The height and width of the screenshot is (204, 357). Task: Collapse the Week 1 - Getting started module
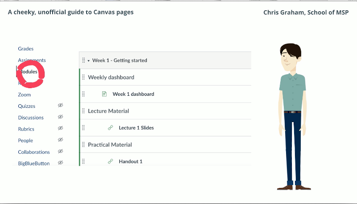tap(88, 61)
